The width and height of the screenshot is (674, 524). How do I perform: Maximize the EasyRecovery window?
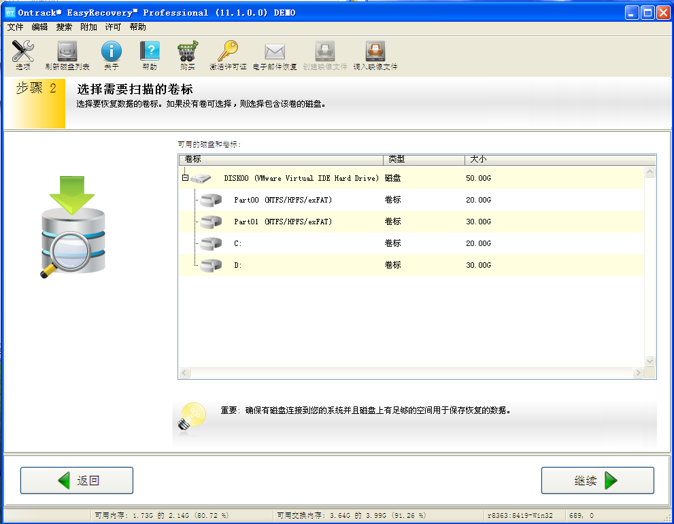647,12
